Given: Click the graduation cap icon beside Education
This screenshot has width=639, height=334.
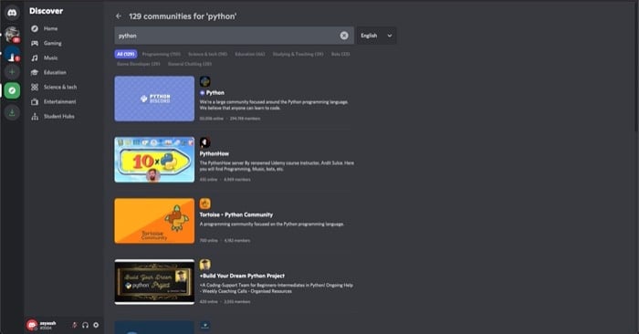Looking at the screenshot, I should (35, 72).
